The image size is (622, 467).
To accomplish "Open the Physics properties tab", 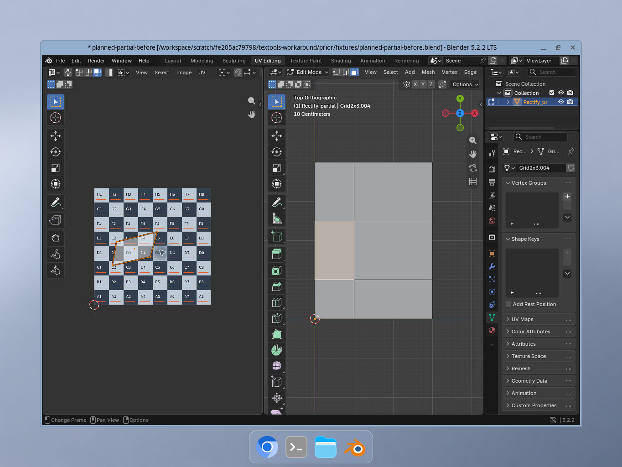I will 492,292.
